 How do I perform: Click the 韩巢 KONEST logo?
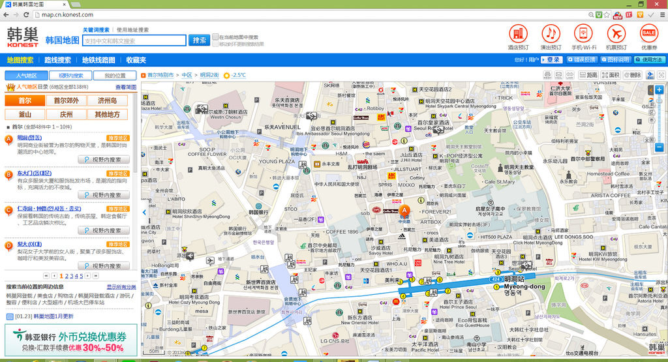[x=23, y=37]
